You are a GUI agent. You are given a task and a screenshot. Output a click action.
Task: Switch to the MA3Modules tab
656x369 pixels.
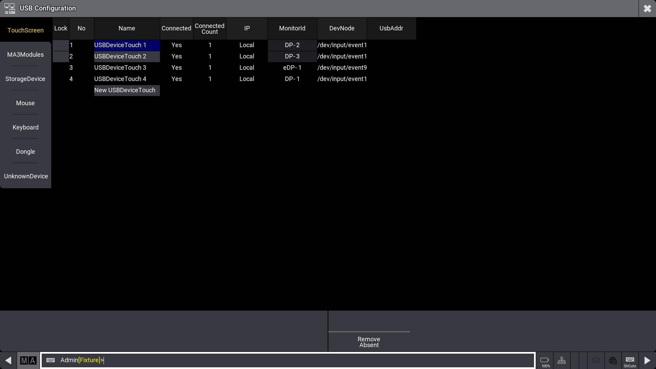click(x=25, y=55)
